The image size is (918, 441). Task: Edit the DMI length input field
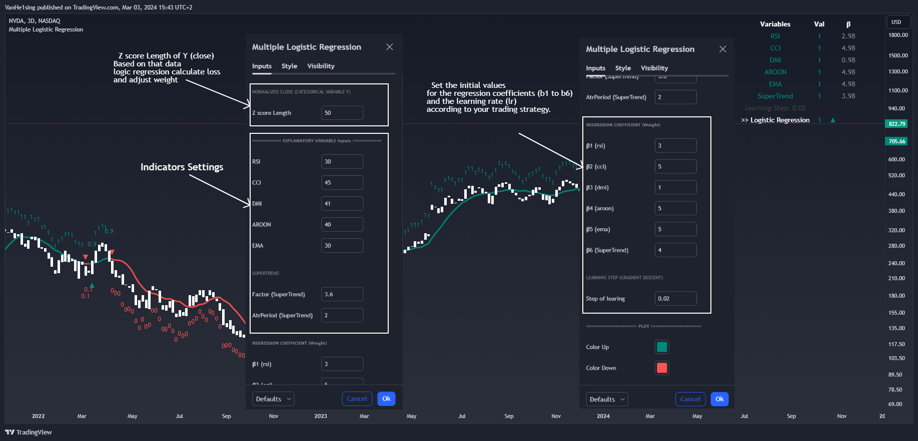[x=342, y=203]
